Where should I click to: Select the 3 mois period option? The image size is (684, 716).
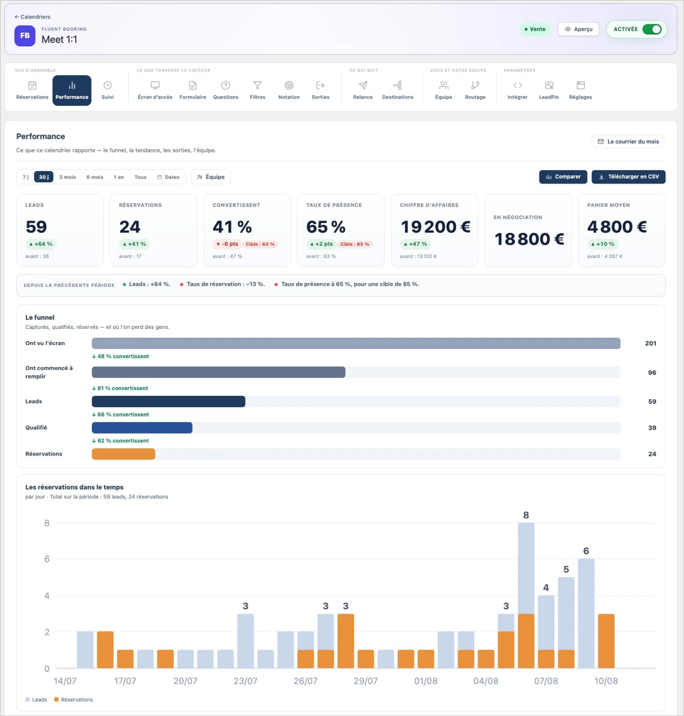pos(67,177)
